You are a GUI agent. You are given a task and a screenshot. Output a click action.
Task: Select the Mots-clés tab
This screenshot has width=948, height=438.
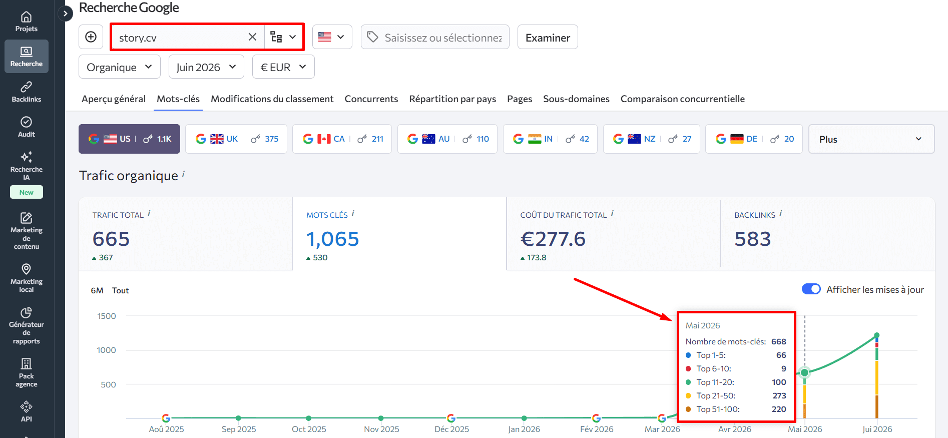click(178, 99)
